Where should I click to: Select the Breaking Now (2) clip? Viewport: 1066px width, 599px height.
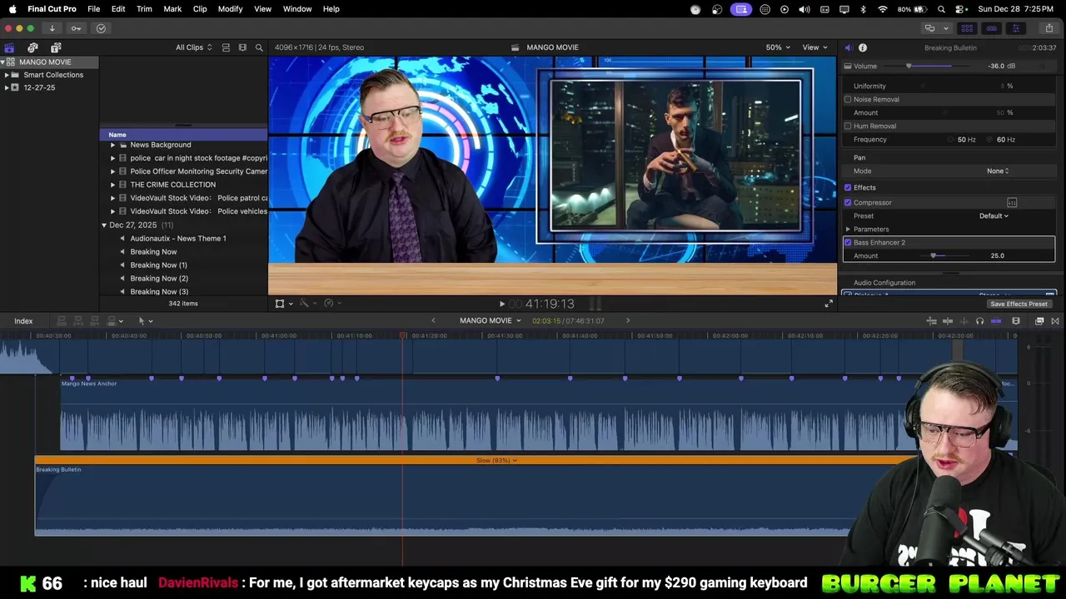coord(159,278)
